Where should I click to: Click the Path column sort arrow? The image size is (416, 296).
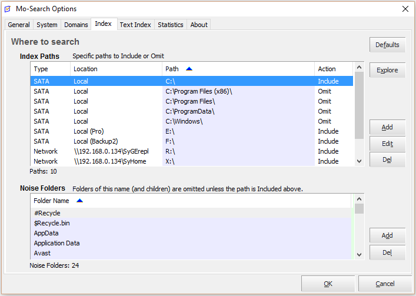pyautogui.click(x=189, y=69)
